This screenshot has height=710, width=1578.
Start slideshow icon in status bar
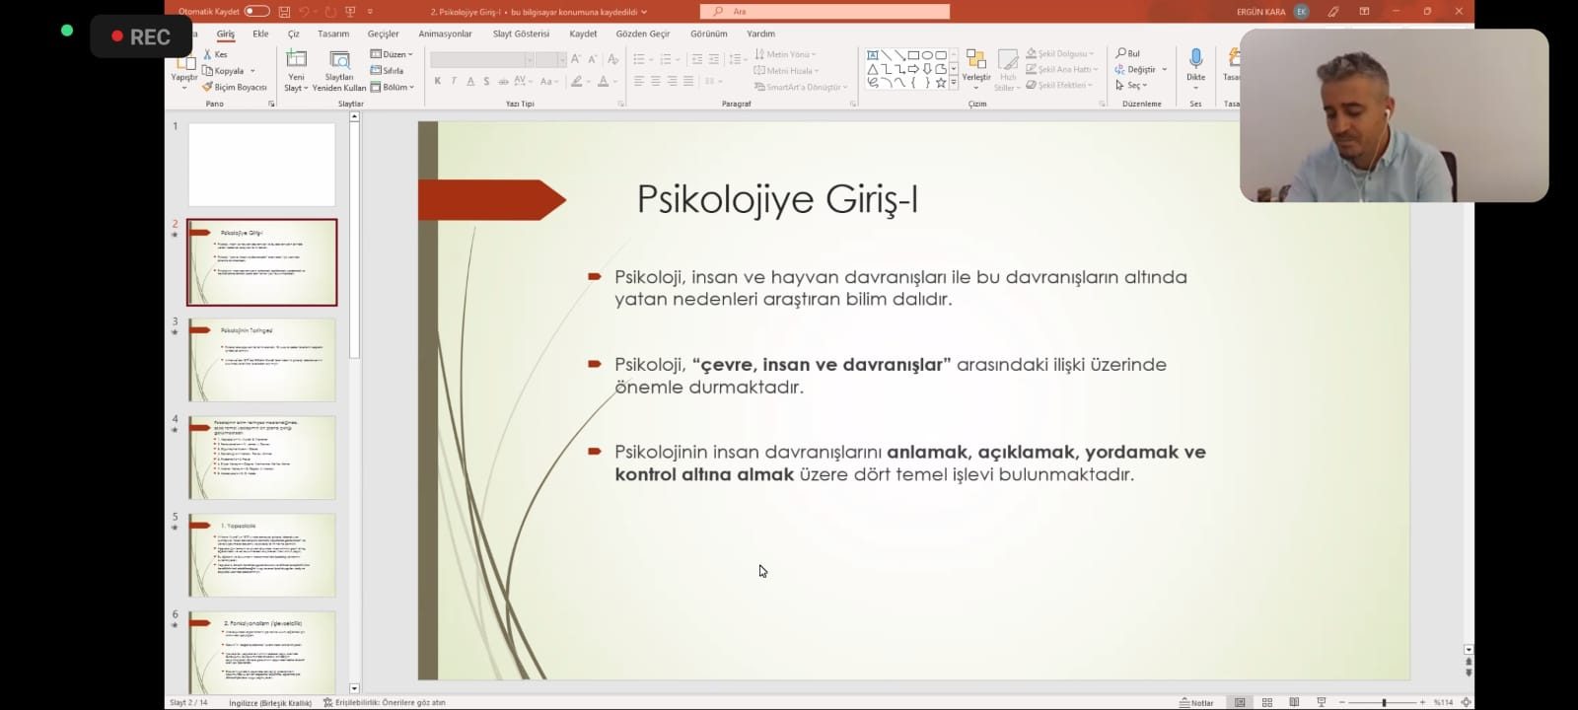click(1322, 702)
